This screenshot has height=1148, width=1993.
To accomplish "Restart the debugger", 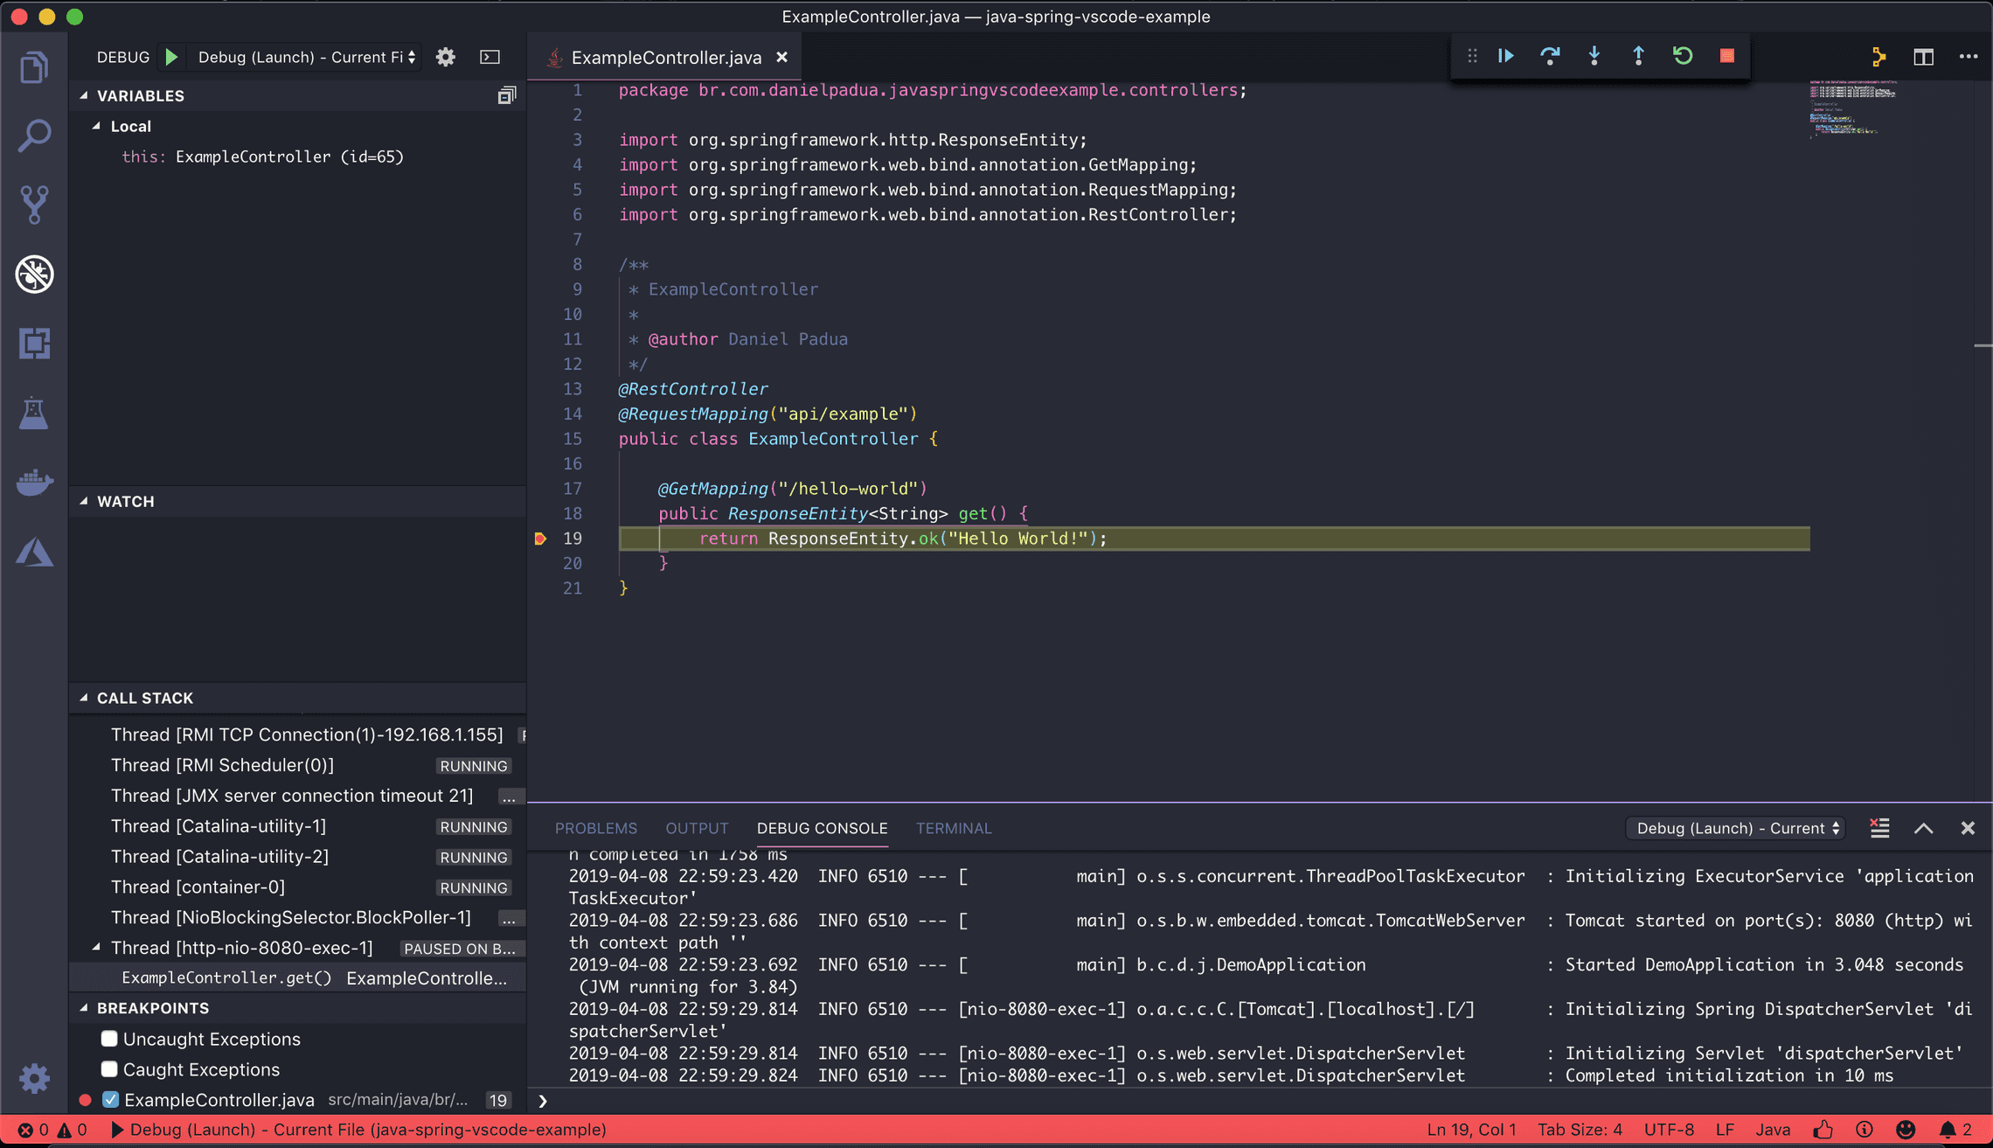I will pos(1682,55).
